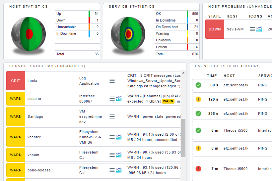Show performance graph icon for vcenter filesystem

point(119,137)
